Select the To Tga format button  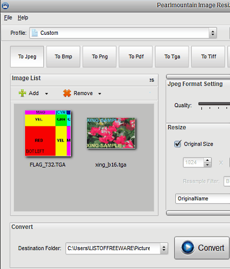point(172,57)
